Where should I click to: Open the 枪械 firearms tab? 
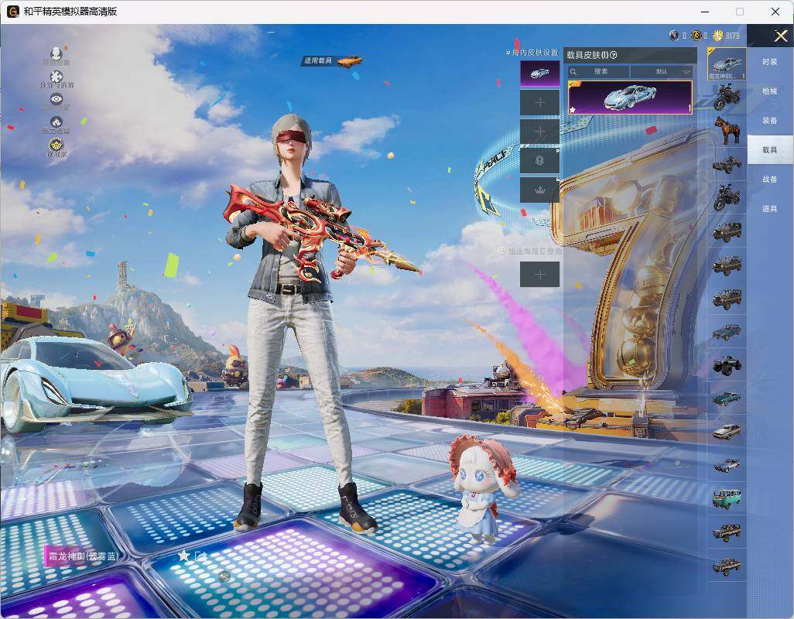pyautogui.click(x=770, y=91)
